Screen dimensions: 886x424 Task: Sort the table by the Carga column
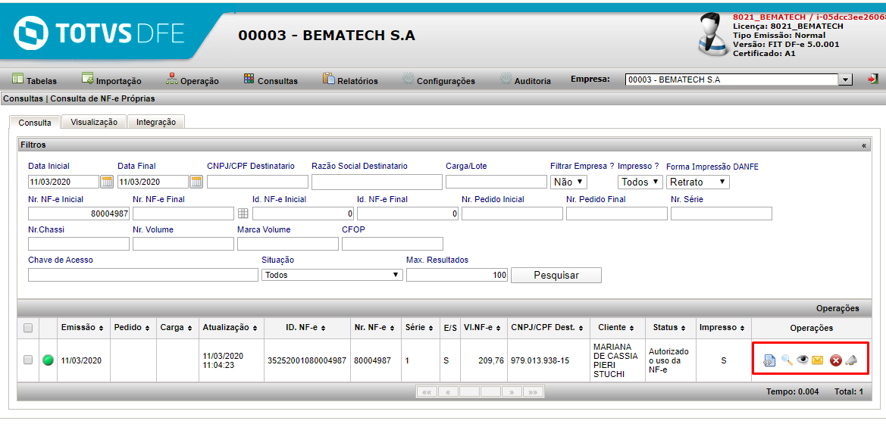coord(177,327)
